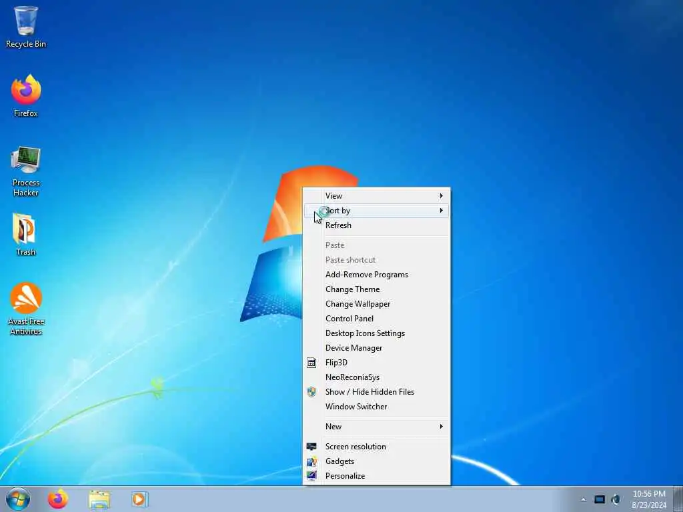Screen dimensions: 683x512
Task: Open Control Panel from the context menu
Action: (377, 319)
